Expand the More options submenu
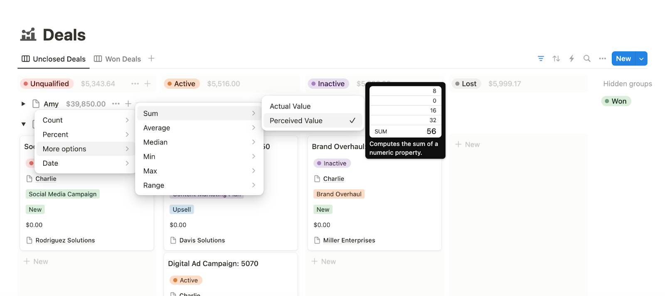The image size is (665, 296). 86,149
